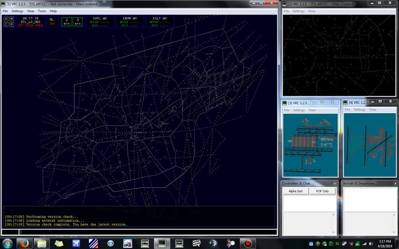
Task: Open the Settings menu in main VRC window
Action: (18, 11)
